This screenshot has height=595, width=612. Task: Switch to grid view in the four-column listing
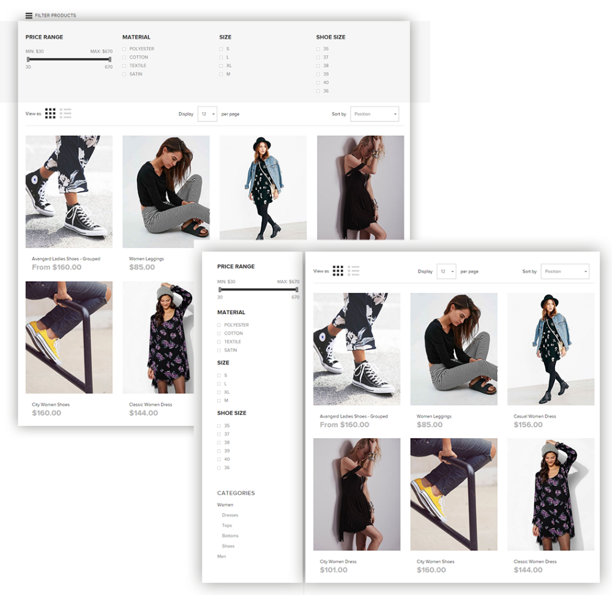click(x=50, y=113)
